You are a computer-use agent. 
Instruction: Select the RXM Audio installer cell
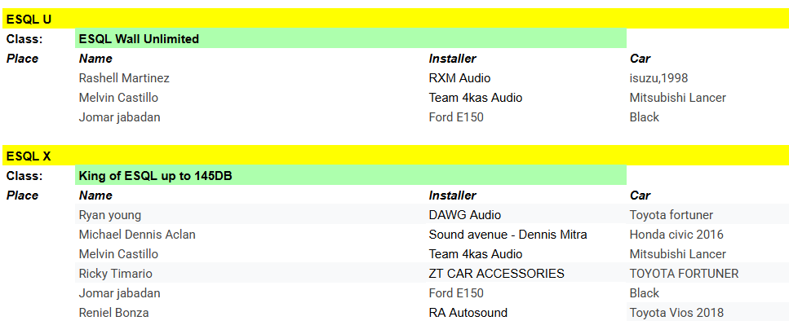click(459, 78)
